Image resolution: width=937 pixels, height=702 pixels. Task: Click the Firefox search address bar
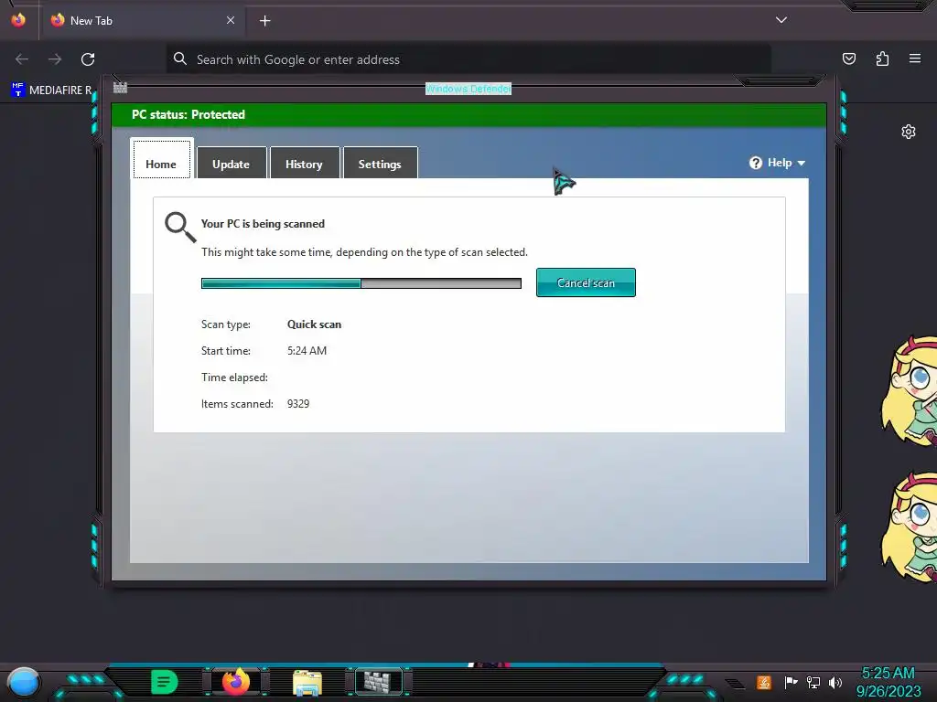(468, 59)
